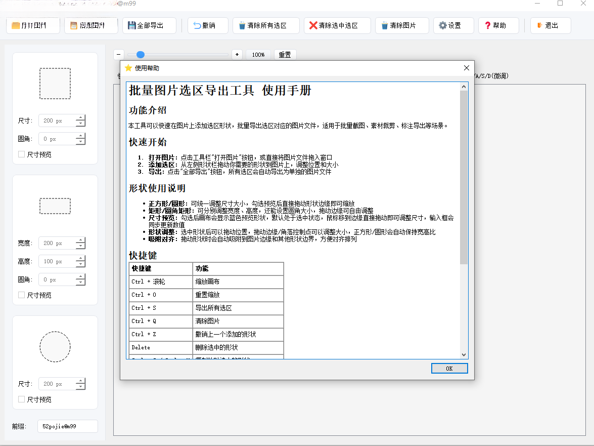
Task: Decrease rectangle 圆角 with down arrow
Action: pos(80,282)
